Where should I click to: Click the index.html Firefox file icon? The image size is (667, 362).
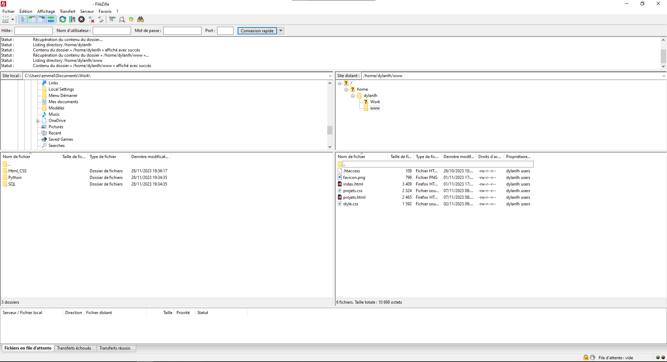340,184
